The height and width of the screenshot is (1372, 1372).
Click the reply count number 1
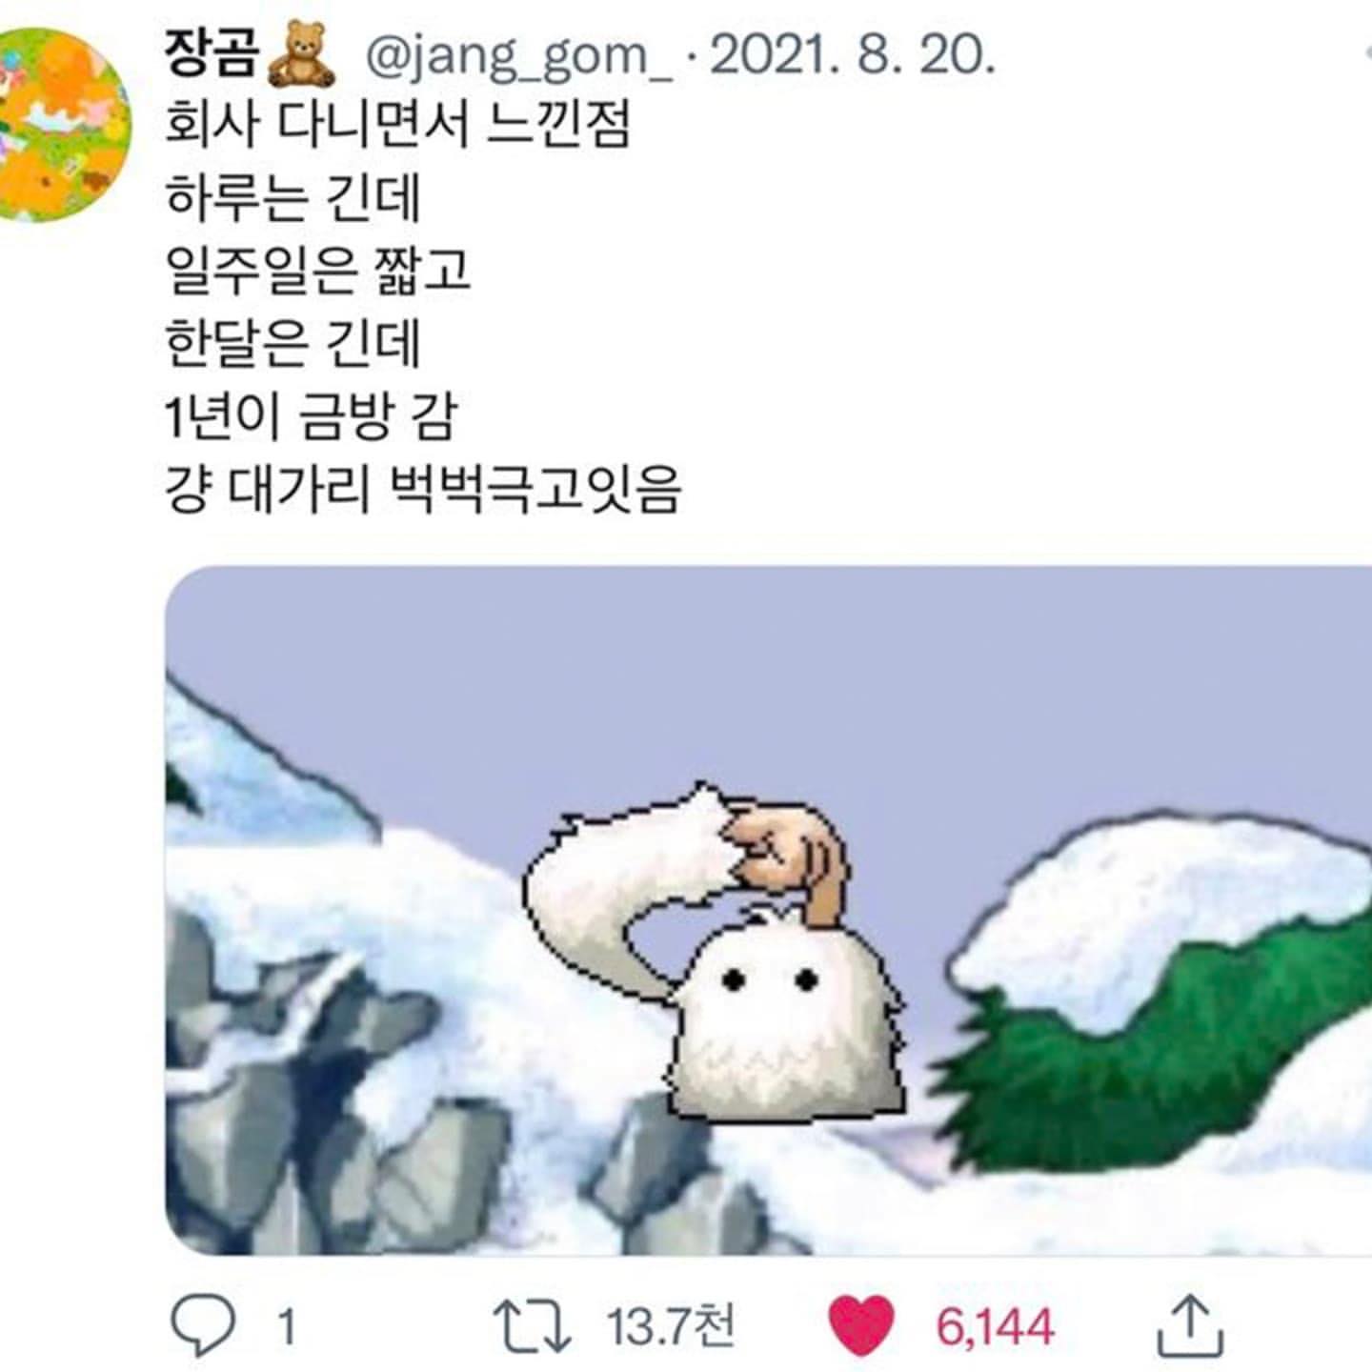pos(285,1326)
